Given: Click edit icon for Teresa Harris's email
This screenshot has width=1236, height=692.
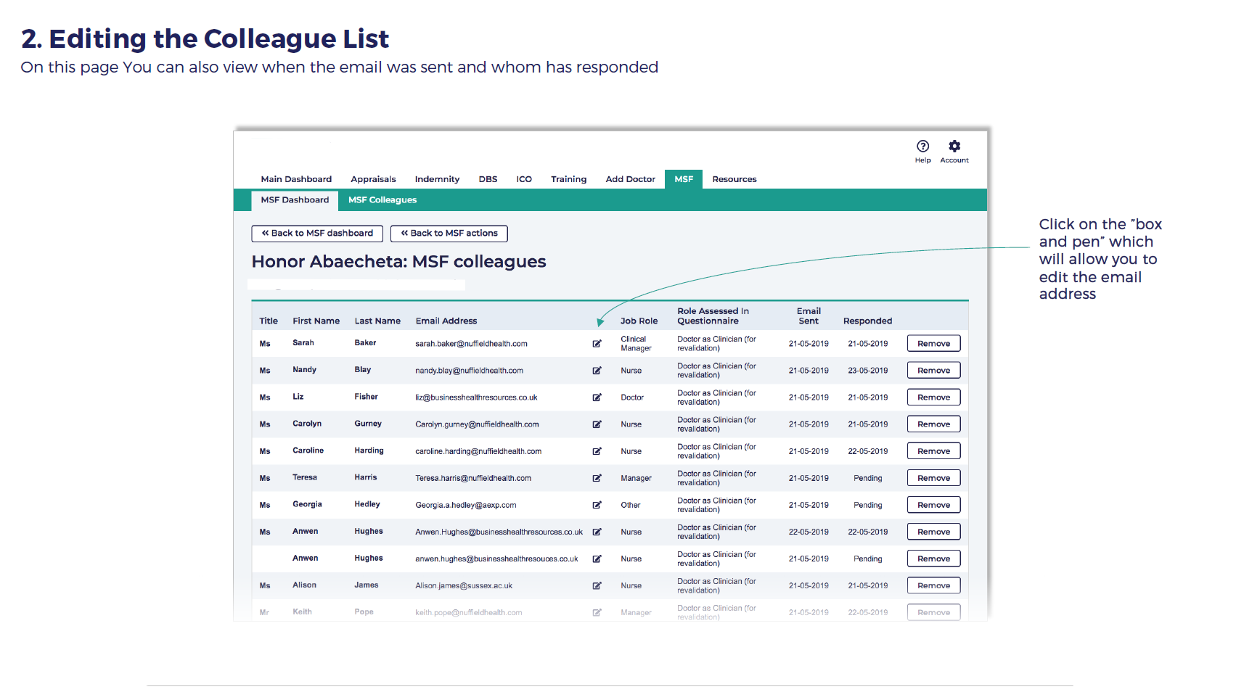Looking at the screenshot, I should tap(597, 478).
